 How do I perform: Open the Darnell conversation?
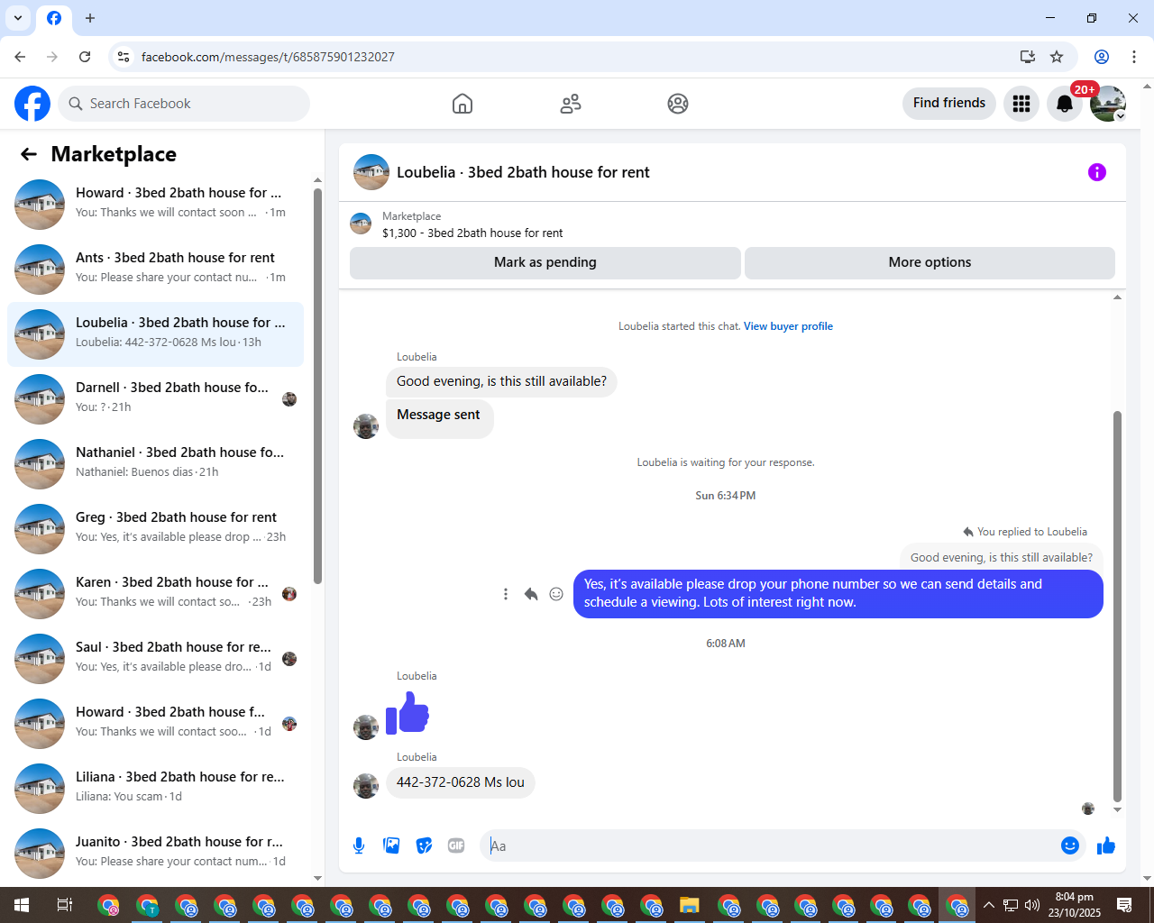(x=155, y=399)
